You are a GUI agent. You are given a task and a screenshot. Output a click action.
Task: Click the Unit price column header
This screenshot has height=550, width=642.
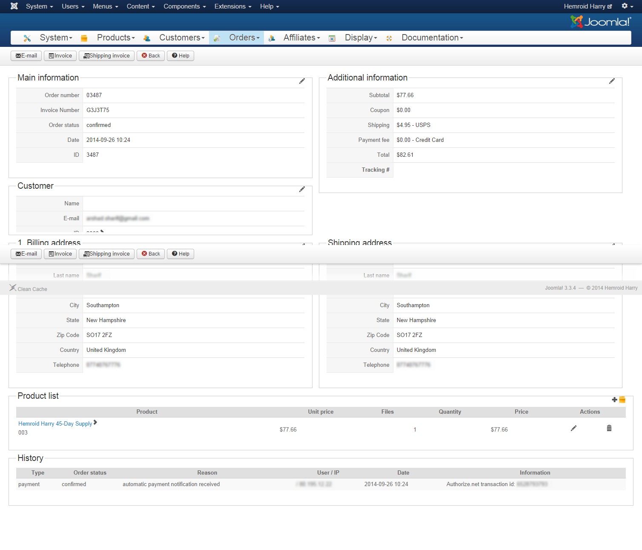321,412
